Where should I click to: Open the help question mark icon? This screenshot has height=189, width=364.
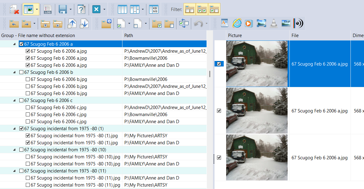click(81, 9)
